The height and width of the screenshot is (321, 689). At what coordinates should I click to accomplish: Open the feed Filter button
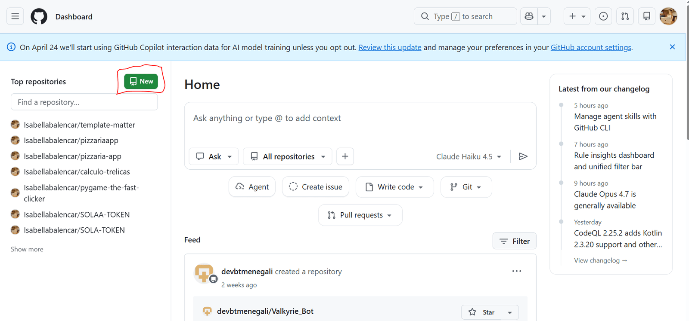pyautogui.click(x=514, y=241)
